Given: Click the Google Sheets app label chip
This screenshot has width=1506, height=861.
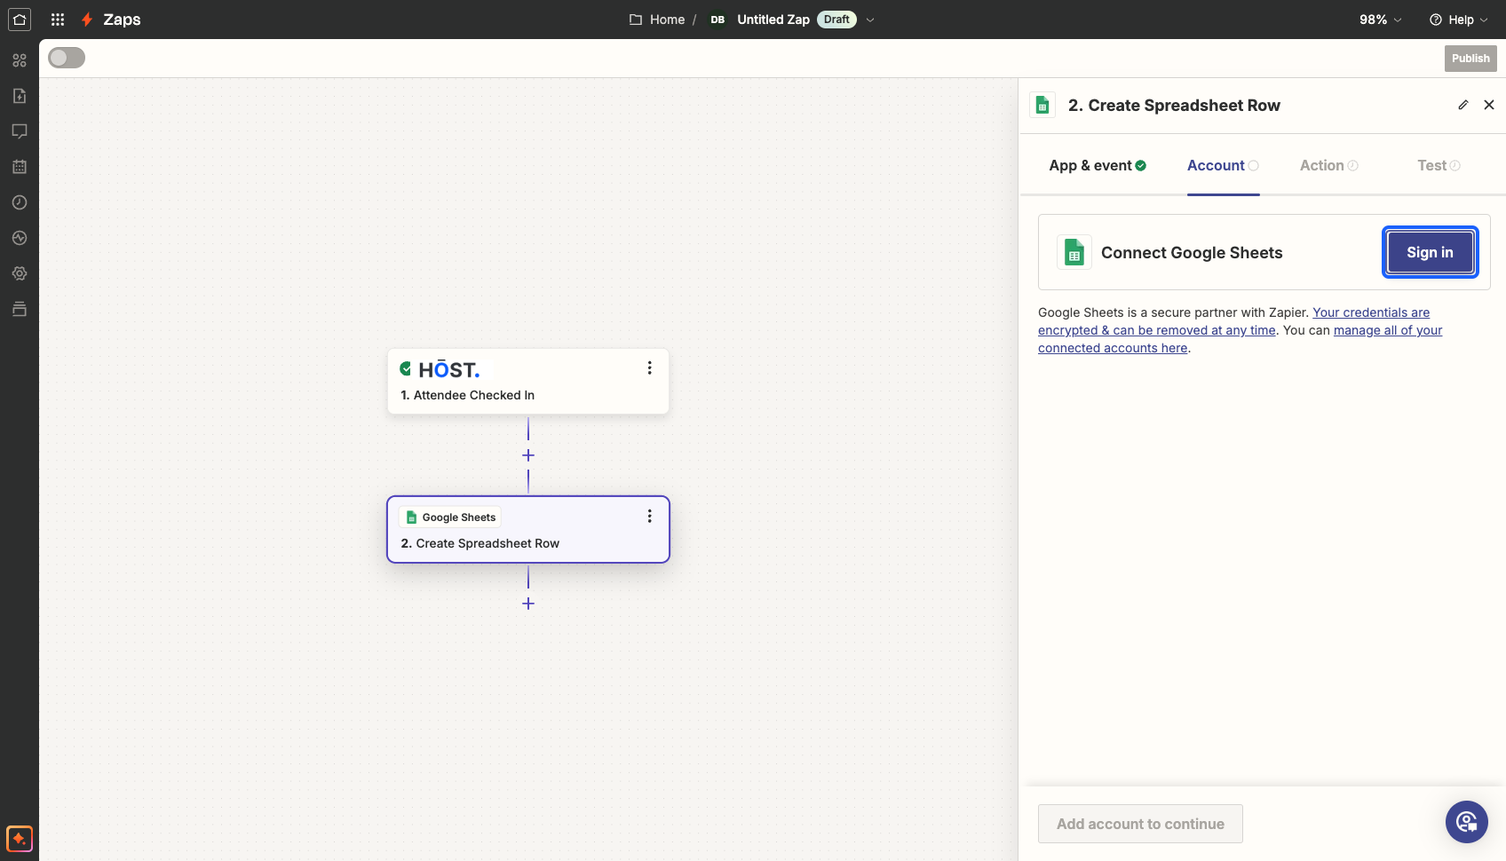Looking at the screenshot, I should point(451,517).
